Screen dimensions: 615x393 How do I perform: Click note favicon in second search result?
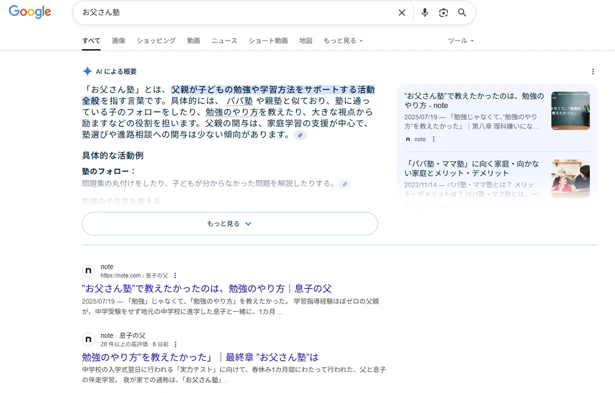click(x=89, y=339)
